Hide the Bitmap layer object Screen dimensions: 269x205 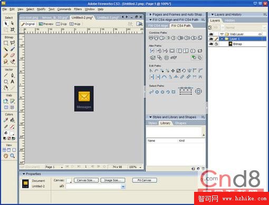click(211, 44)
